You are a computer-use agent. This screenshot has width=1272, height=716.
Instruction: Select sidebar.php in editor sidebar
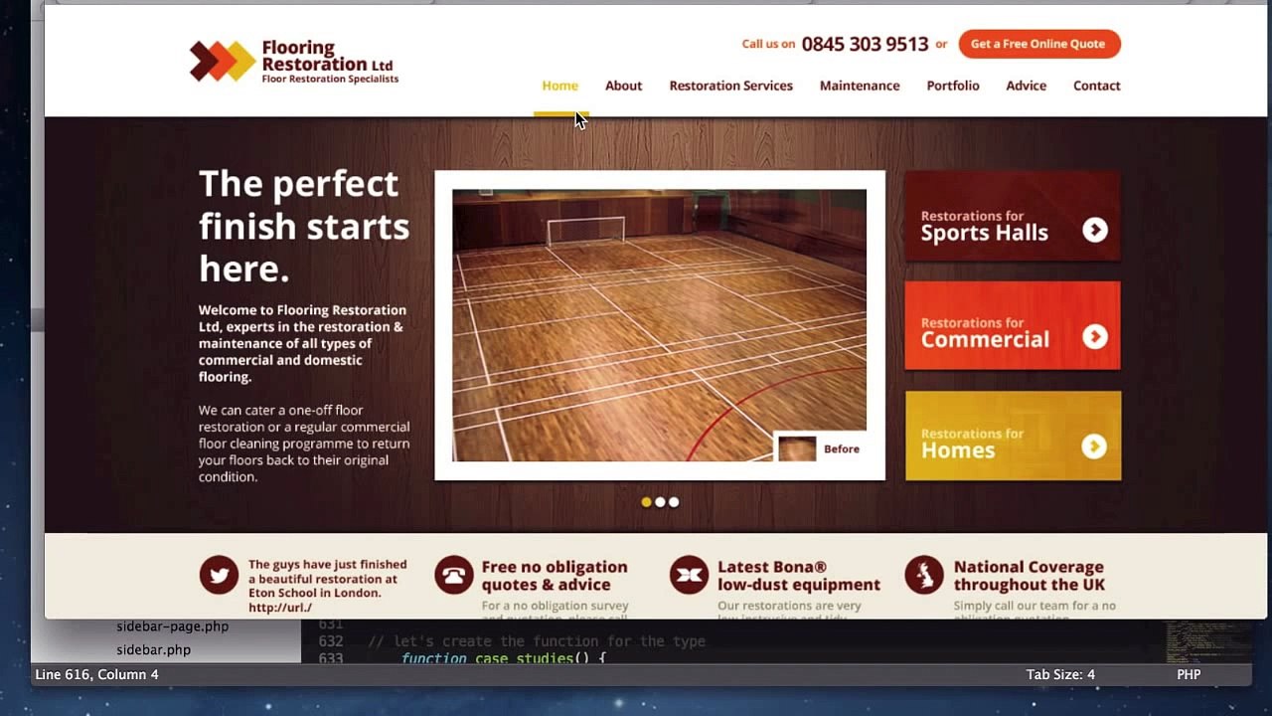pos(154,649)
